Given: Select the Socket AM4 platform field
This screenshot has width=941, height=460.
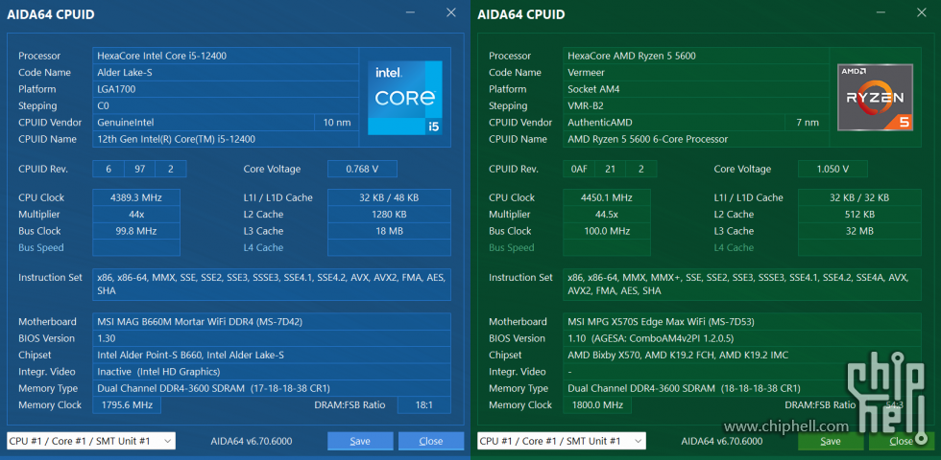Looking at the screenshot, I should point(696,89).
